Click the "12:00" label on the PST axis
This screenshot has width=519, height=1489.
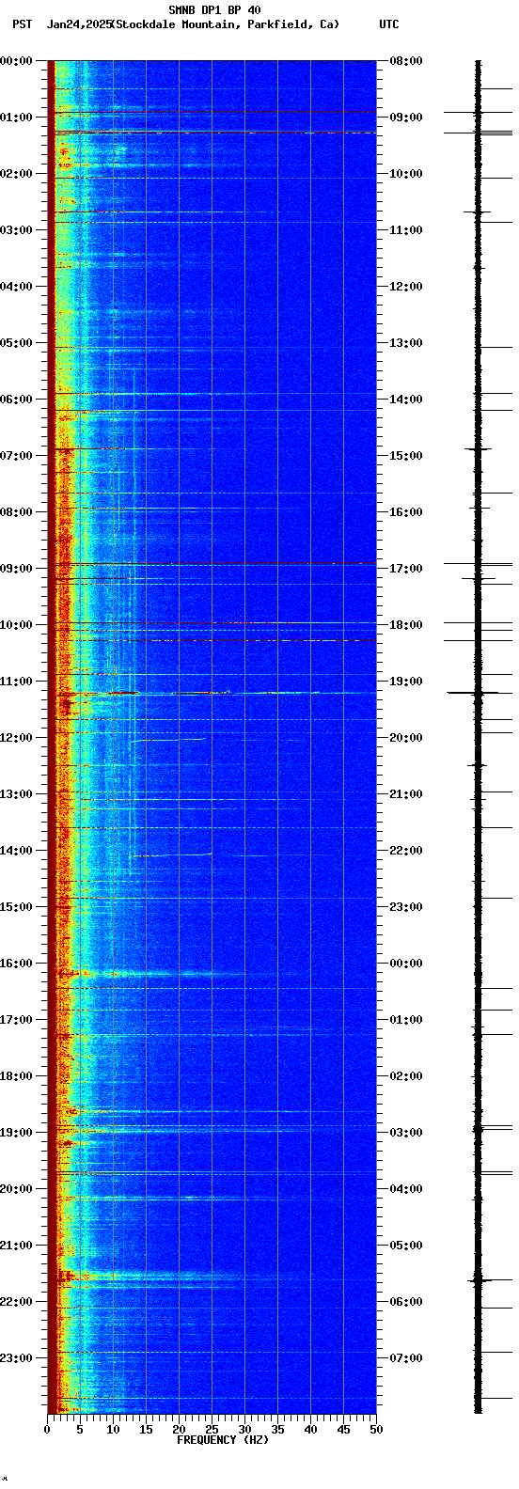click(16, 738)
